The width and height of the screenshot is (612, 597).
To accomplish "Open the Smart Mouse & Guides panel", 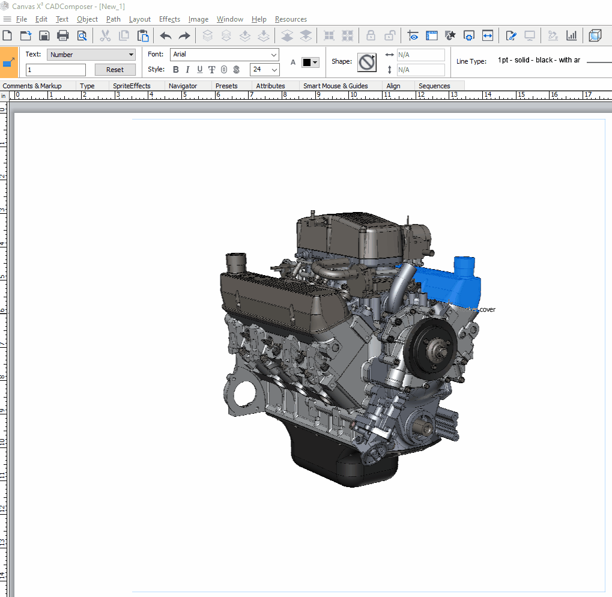I will point(335,86).
